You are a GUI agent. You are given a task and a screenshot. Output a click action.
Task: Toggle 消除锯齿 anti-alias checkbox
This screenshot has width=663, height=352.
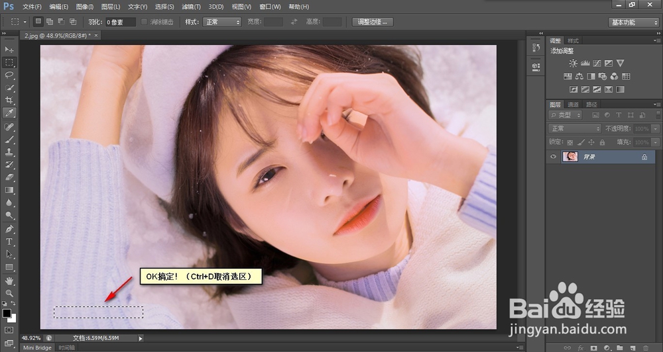144,22
